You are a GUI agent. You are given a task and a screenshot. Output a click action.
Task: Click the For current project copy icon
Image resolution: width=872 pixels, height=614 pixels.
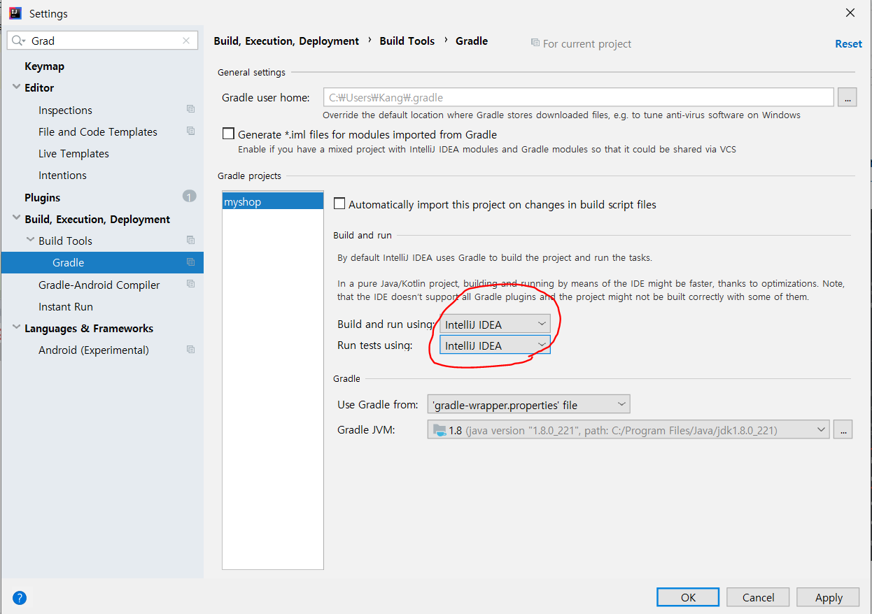[535, 43]
